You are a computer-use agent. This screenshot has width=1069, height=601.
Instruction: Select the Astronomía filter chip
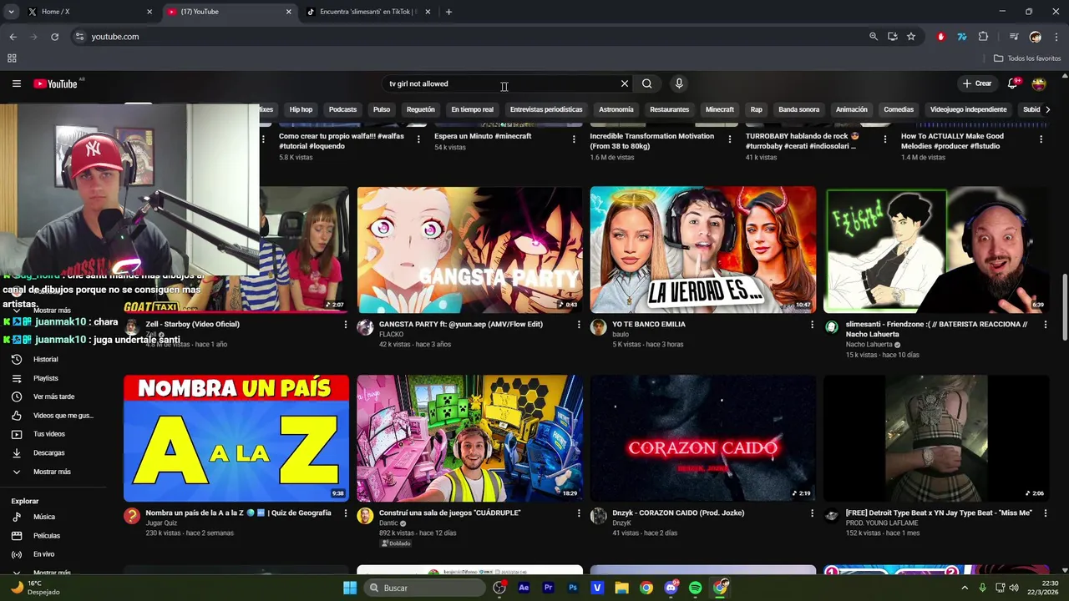(x=616, y=109)
